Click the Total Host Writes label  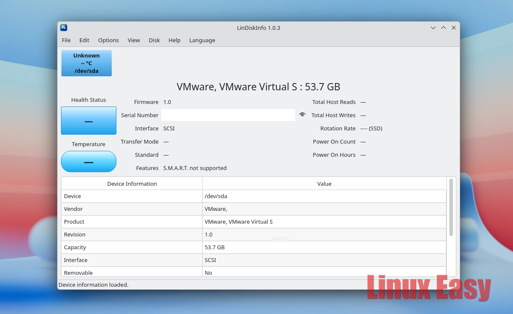[x=333, y=115]
